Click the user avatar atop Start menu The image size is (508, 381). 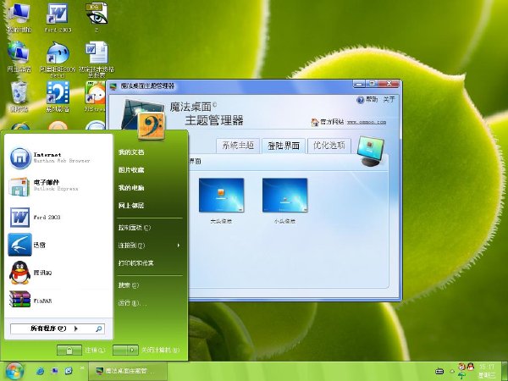coord(151,125)
